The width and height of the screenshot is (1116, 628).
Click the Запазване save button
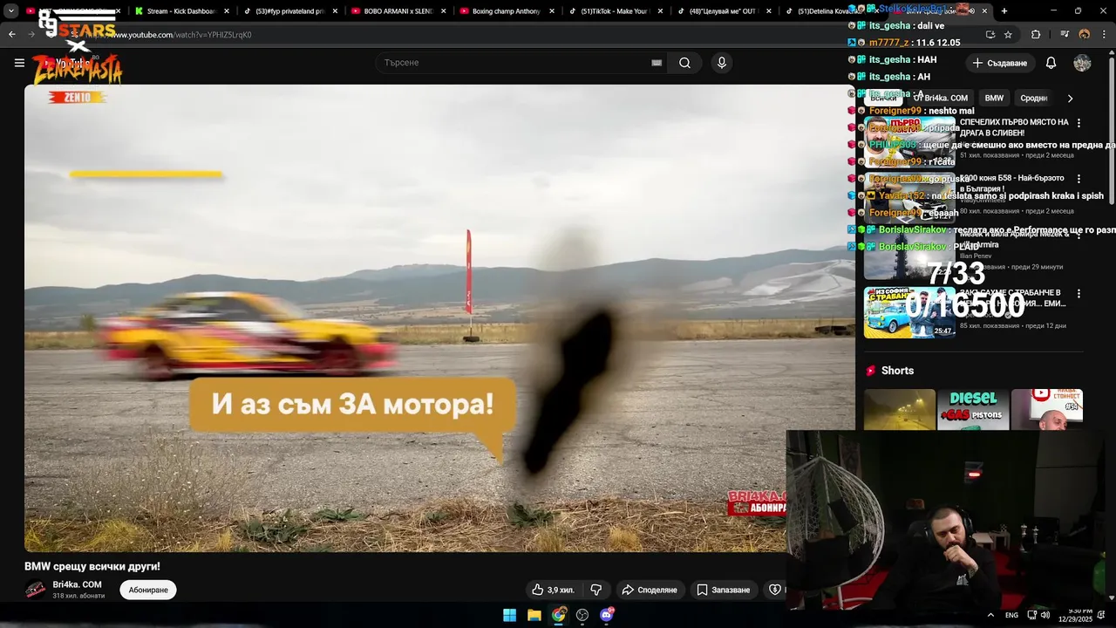(x=723, y=590)
